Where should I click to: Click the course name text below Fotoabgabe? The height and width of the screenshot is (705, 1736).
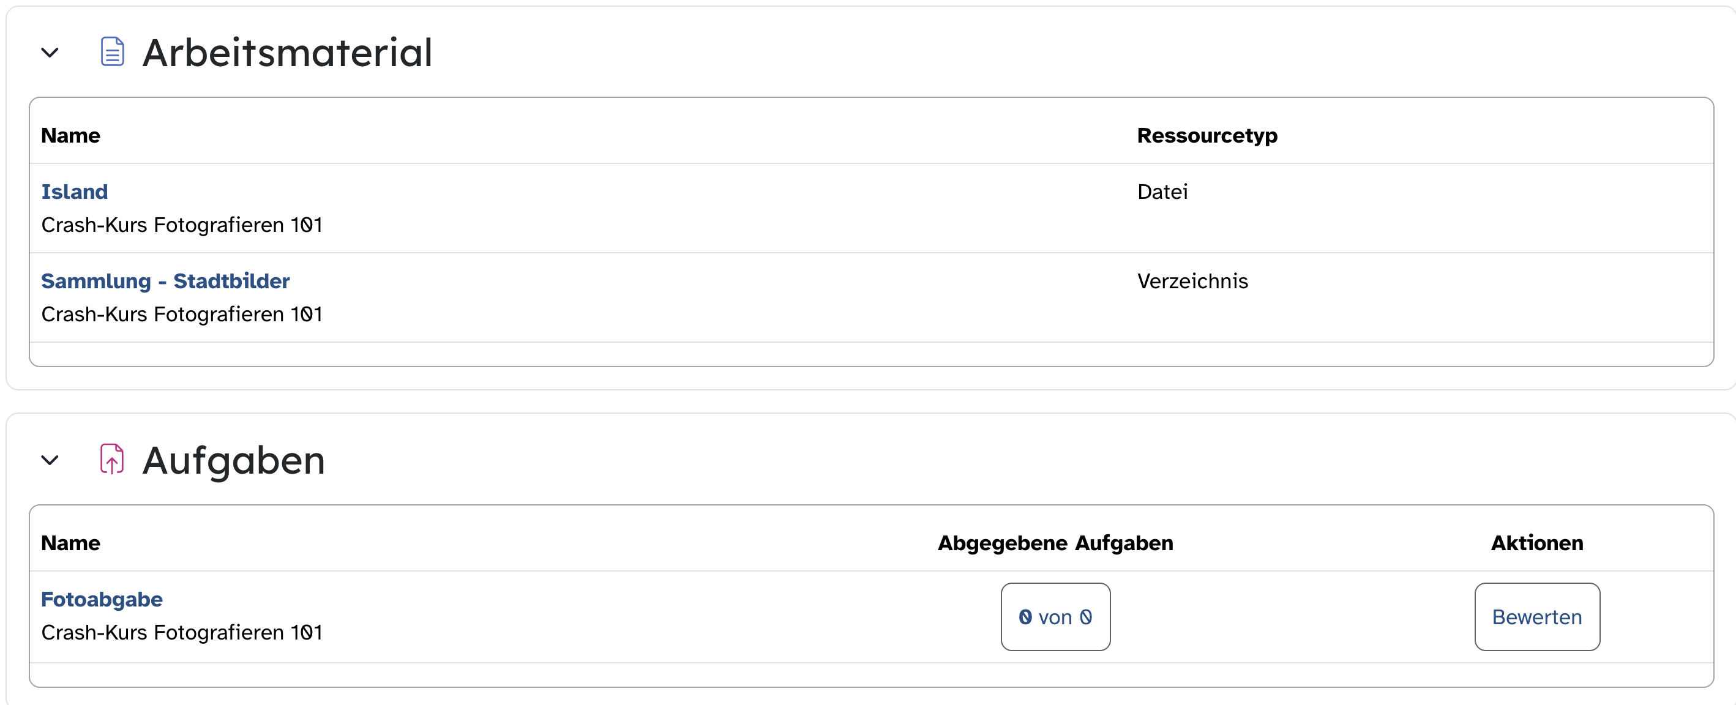pyautogui.click(x=182, y=633)
